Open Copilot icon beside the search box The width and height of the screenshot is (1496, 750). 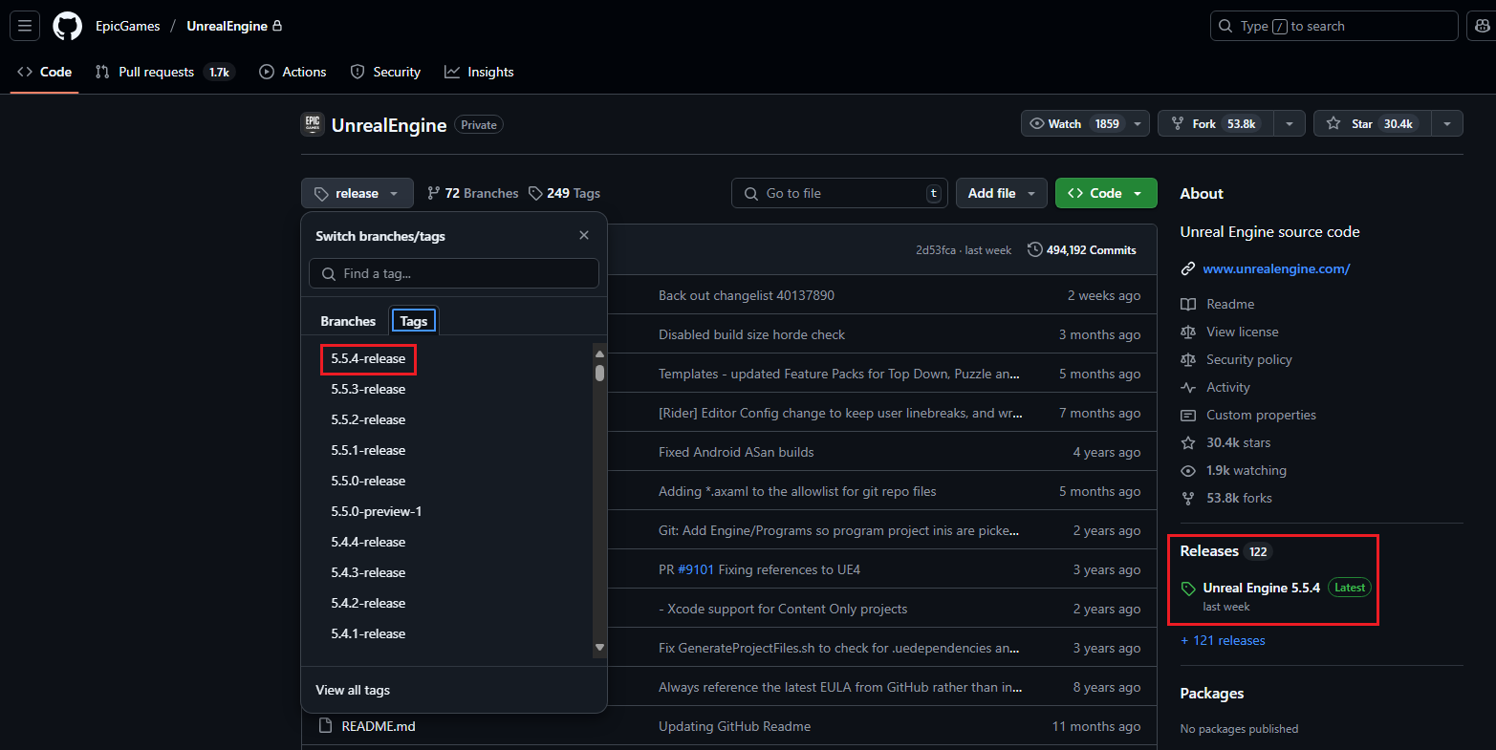1482,26
